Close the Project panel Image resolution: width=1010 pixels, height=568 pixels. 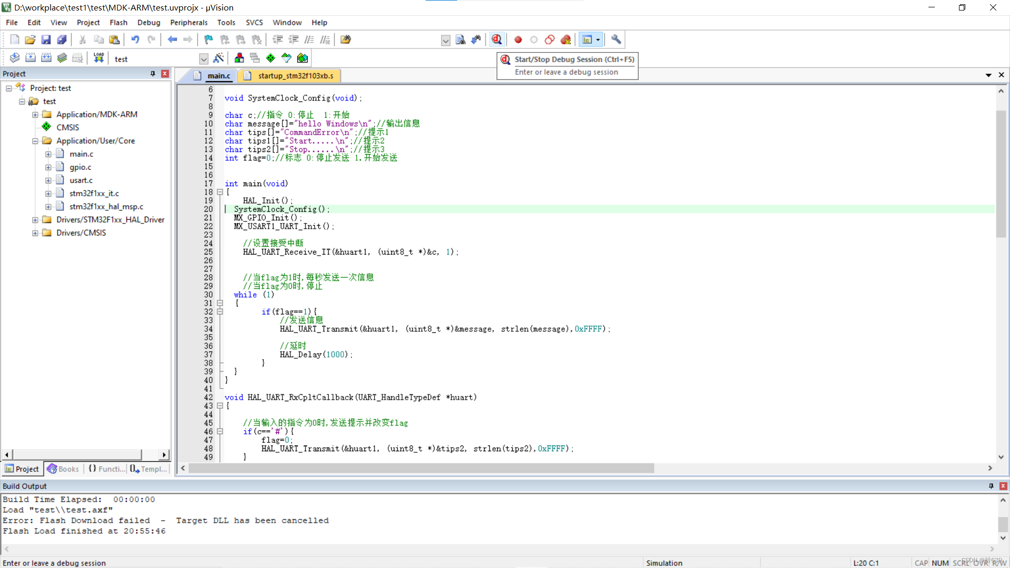coord(165,74)
